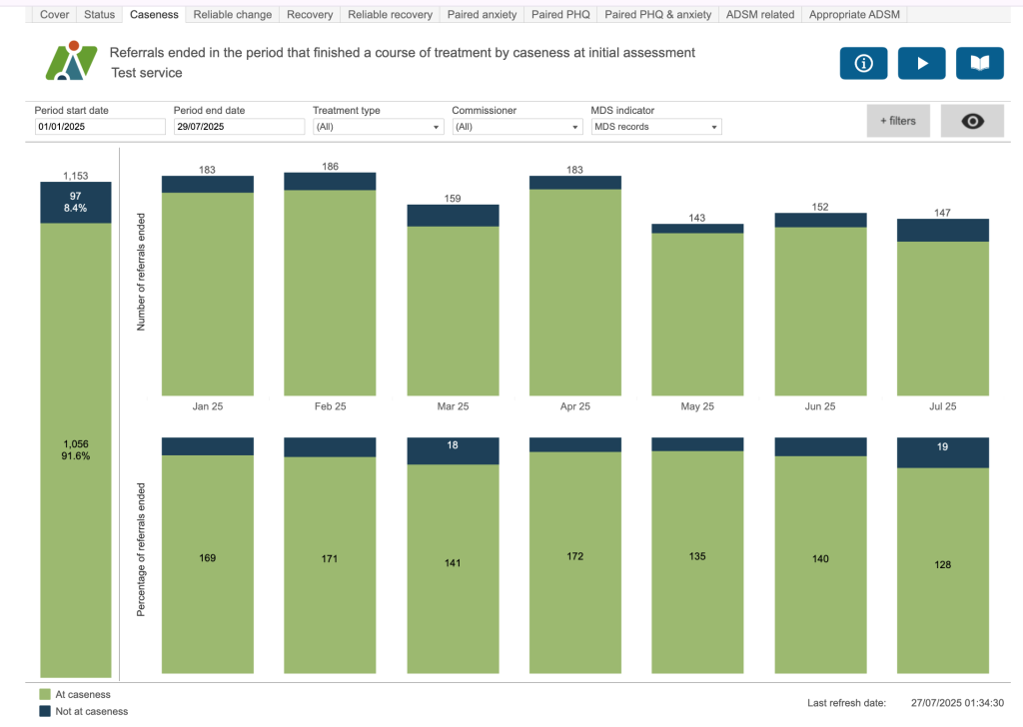
Task: Expand the MDS indicator dropdown
Action: point(655,127)
